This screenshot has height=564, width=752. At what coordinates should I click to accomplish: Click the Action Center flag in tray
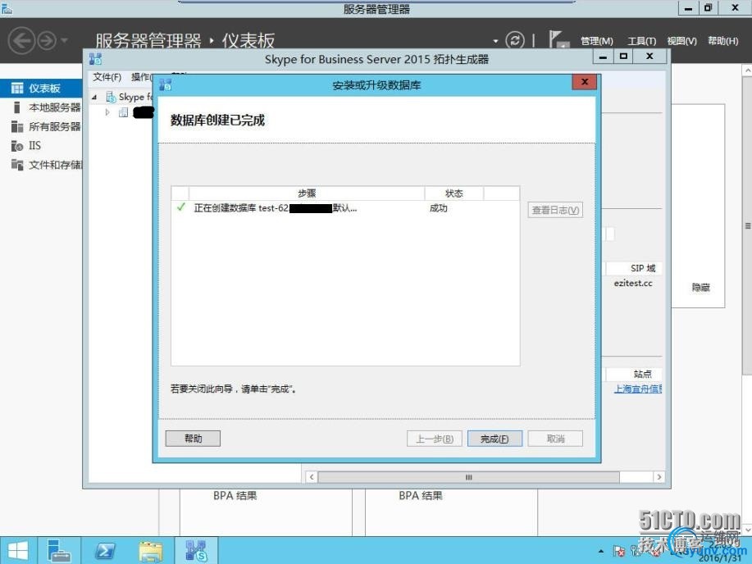[619, 552]
